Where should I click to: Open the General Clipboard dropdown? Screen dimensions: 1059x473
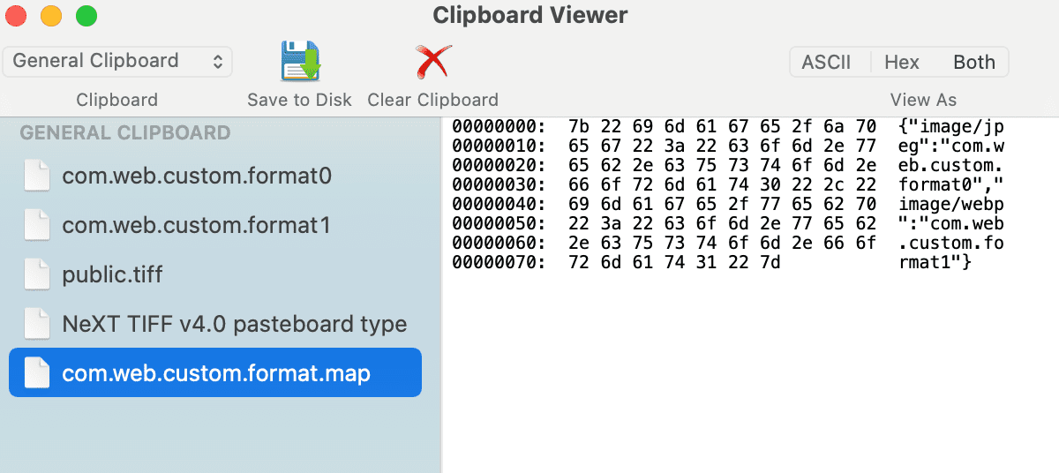pyautogui.click(x=117, y=61)
